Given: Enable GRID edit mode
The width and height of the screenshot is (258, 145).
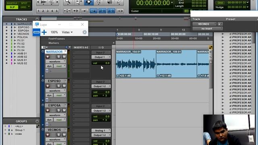Looking at the screenshot, I should tap(23, 7).
